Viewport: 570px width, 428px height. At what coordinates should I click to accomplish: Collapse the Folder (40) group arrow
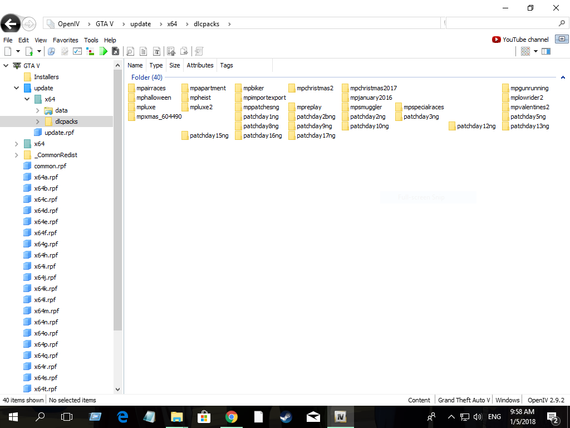[x=563, y=77]
